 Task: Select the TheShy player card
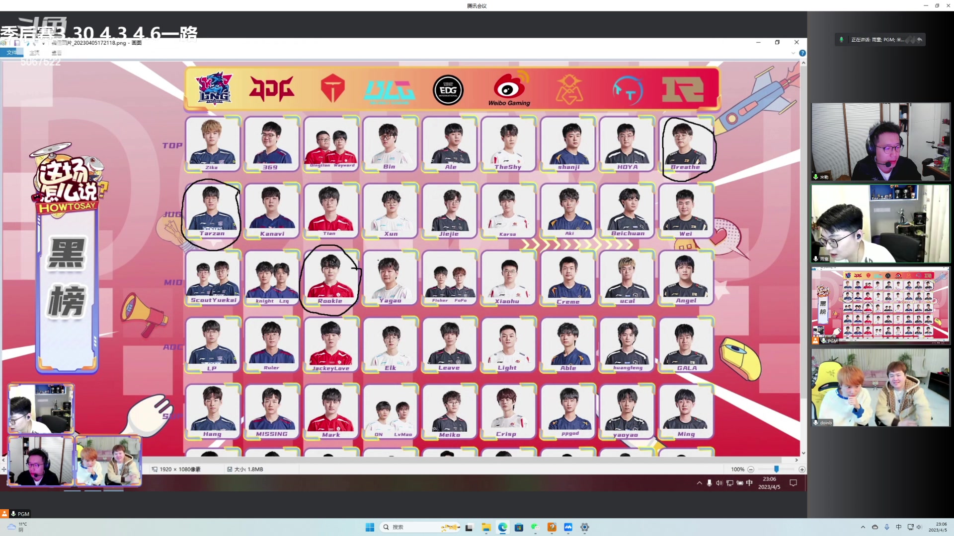click(x=508, y=144)
